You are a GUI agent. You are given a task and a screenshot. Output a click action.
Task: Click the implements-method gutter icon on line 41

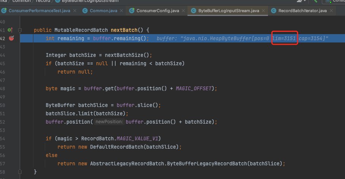pyautogui.click(x=10, y=30)
